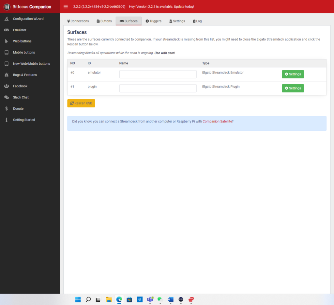
Task: Open Web buttons in the sidebar
Action: click(x=22, y=41)
